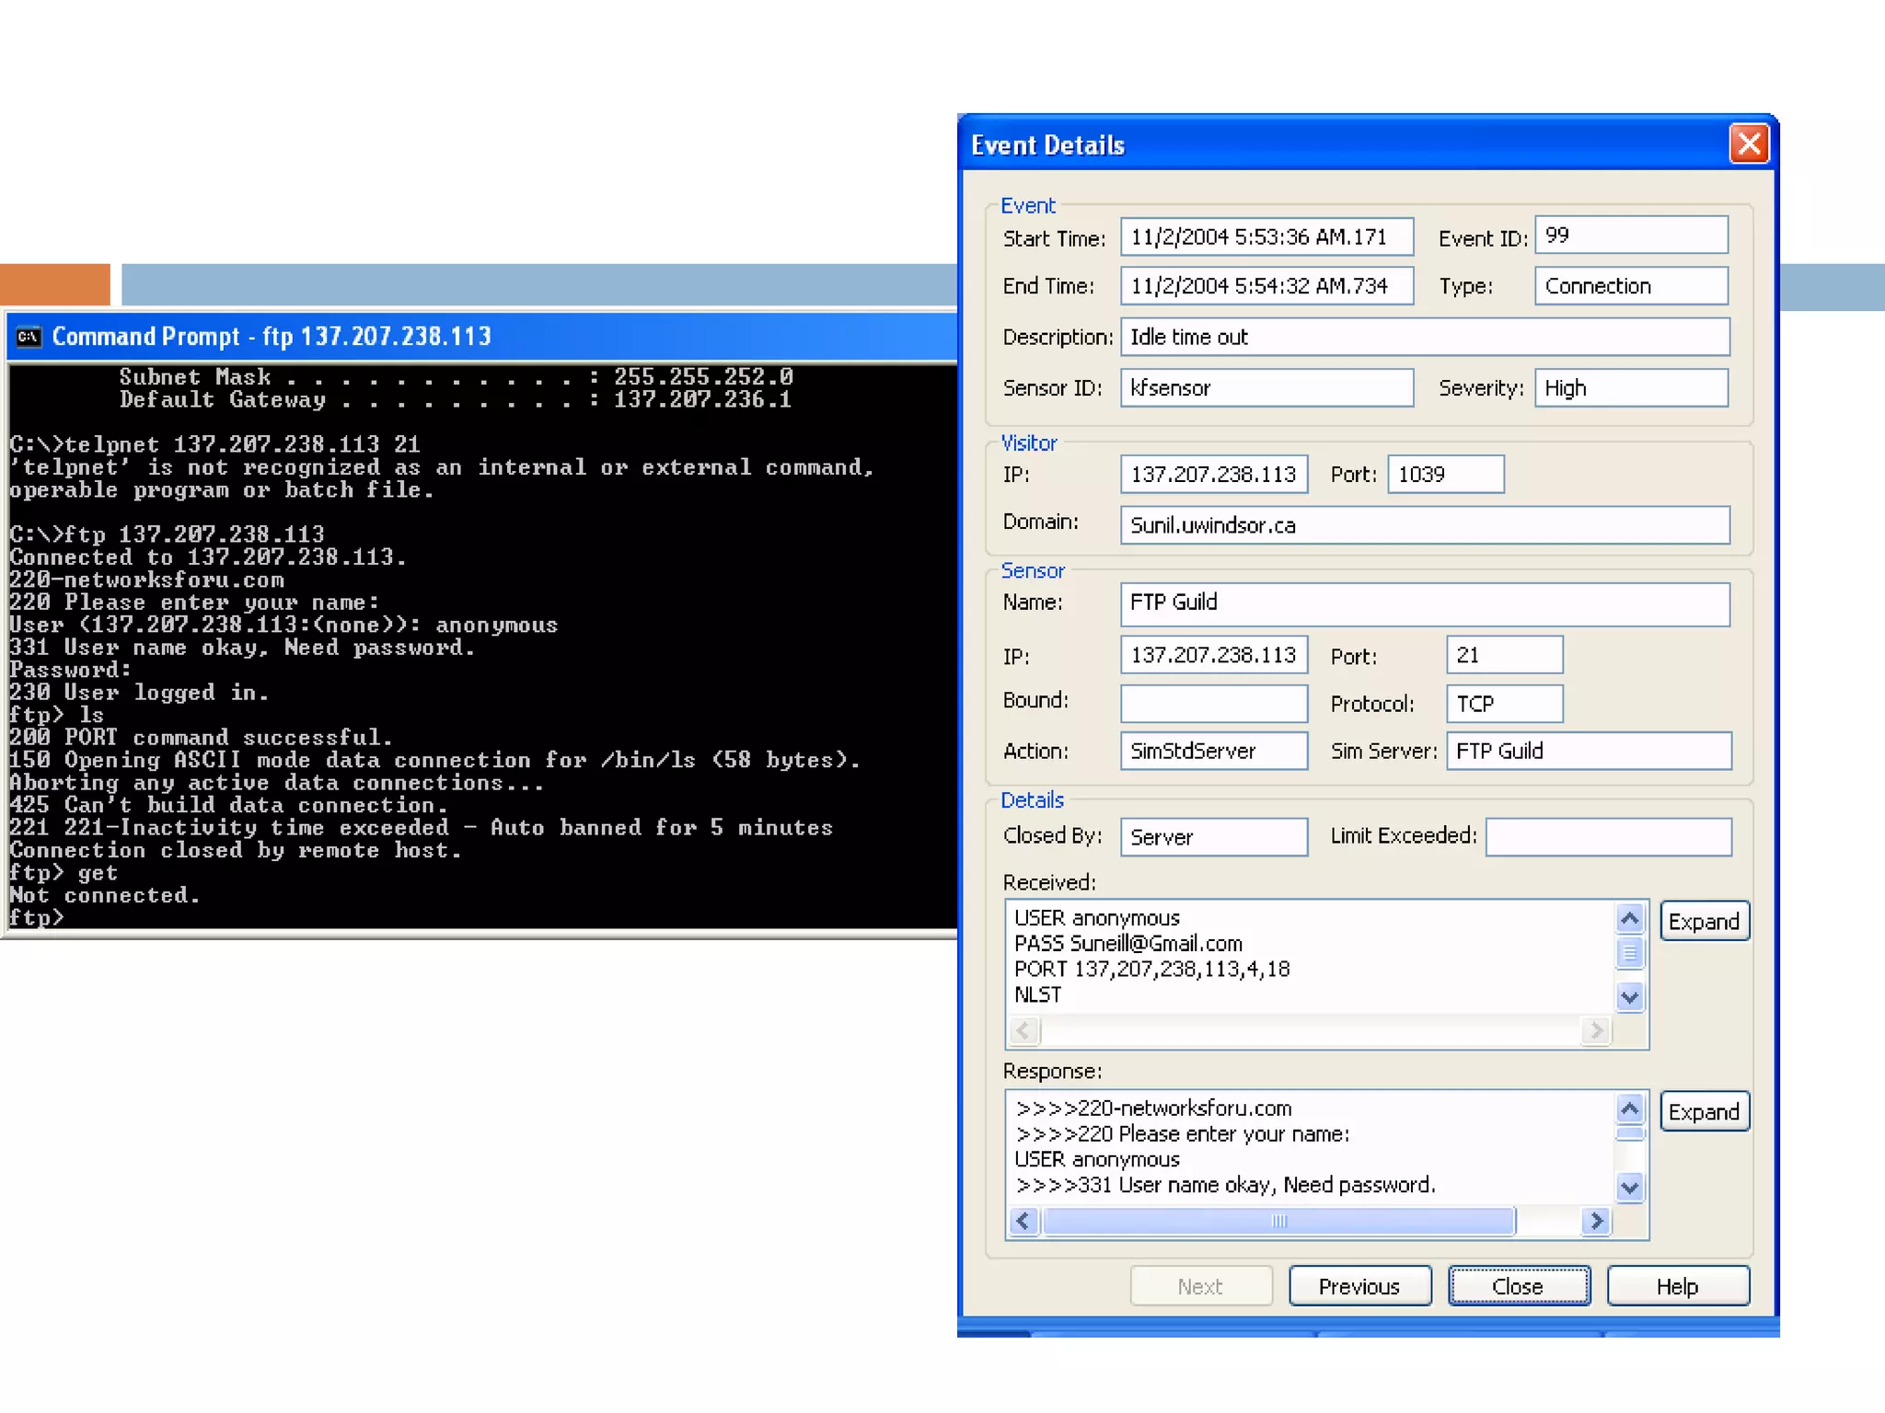Click '>>>>331 User name okay' response line
Screen dimensions: 1885x1413
1224,1185
